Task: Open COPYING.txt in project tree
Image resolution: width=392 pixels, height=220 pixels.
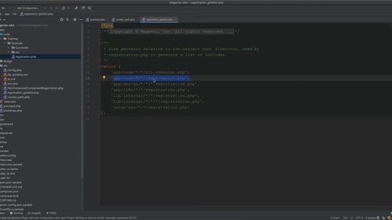Action: coord(8,200)
